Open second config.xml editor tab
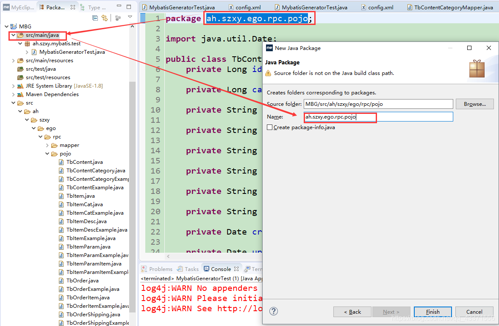Screen dimensions: 499x326 point(377,7)
